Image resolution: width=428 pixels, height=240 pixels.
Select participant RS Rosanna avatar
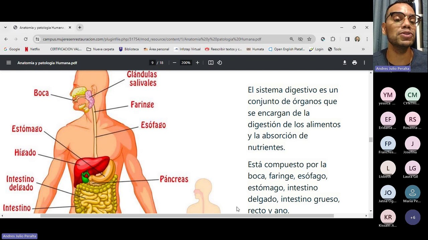pos(412,119)
